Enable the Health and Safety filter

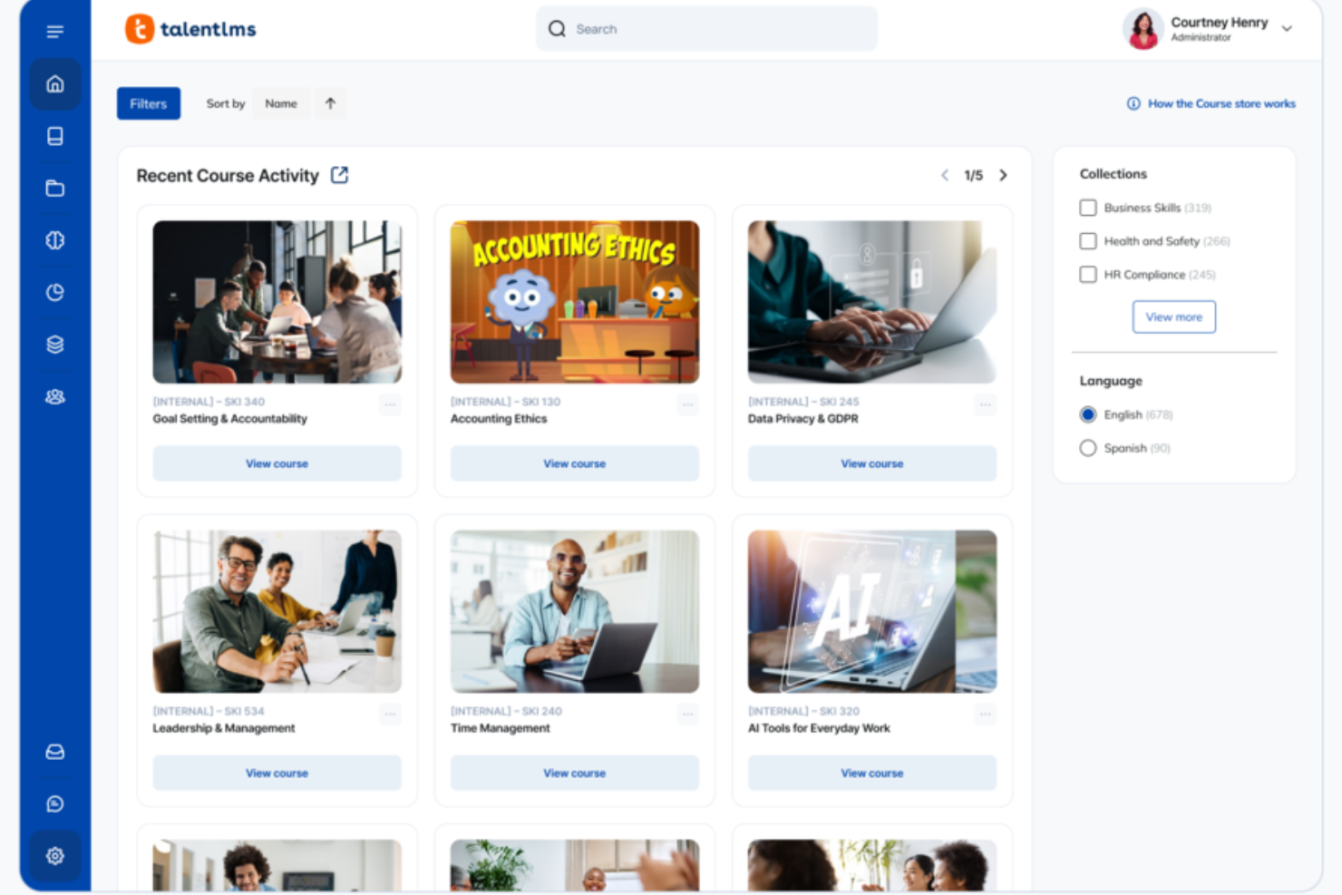pyautogui.click(x=1087, y=240)
